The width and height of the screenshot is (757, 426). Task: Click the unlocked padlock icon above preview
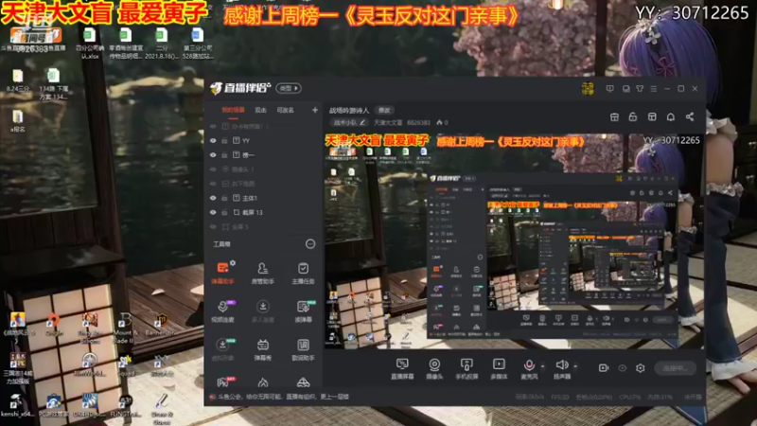pyautogui.click(x=632, y=116)
